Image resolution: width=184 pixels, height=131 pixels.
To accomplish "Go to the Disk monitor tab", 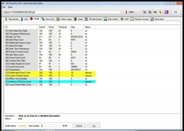I will pyautogui.click(x=111, y=19).
